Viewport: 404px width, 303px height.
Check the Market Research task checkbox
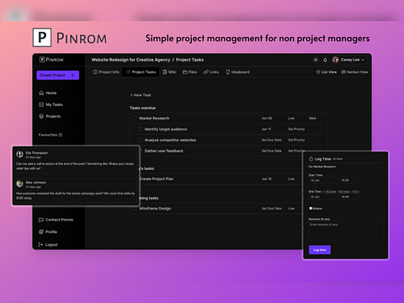point(135,118)
